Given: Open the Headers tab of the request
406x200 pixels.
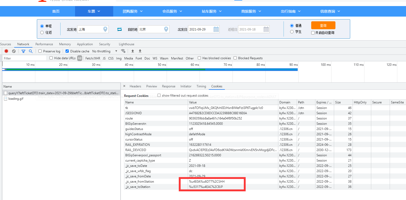Looking at the screenshot, I should point(135,86).
